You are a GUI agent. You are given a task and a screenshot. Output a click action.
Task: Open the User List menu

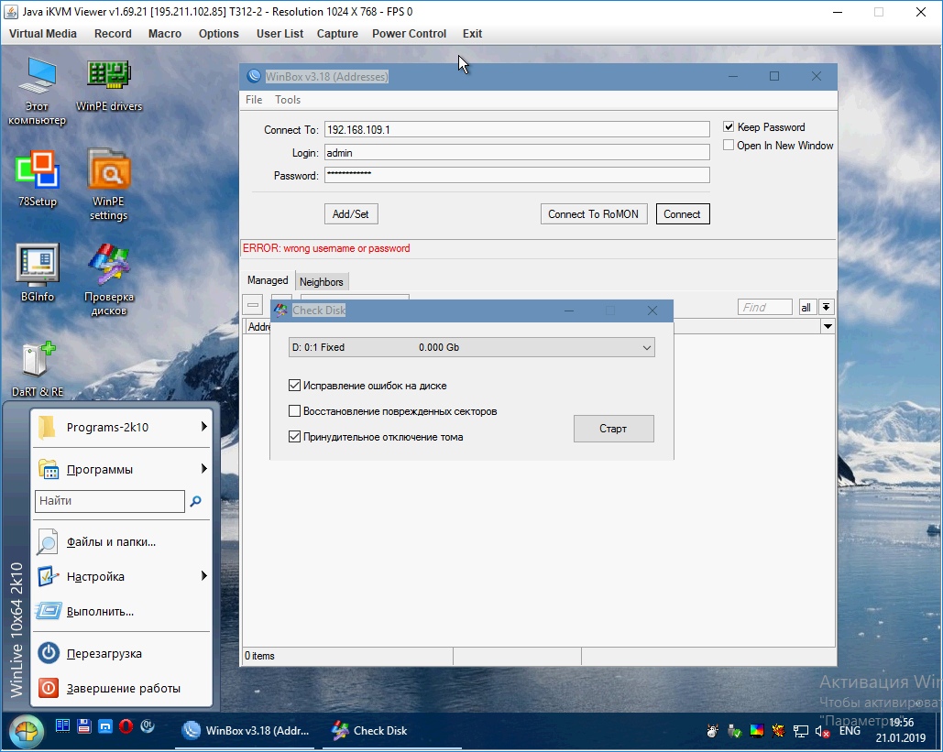click(280, 34)
